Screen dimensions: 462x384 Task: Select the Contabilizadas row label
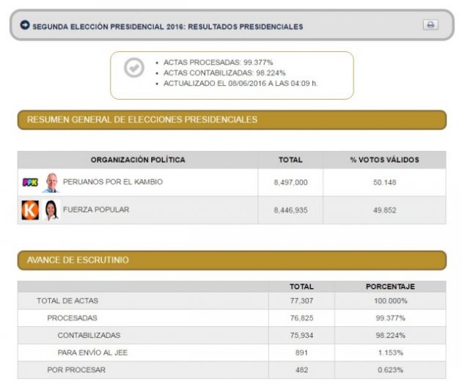click(89, 335)
